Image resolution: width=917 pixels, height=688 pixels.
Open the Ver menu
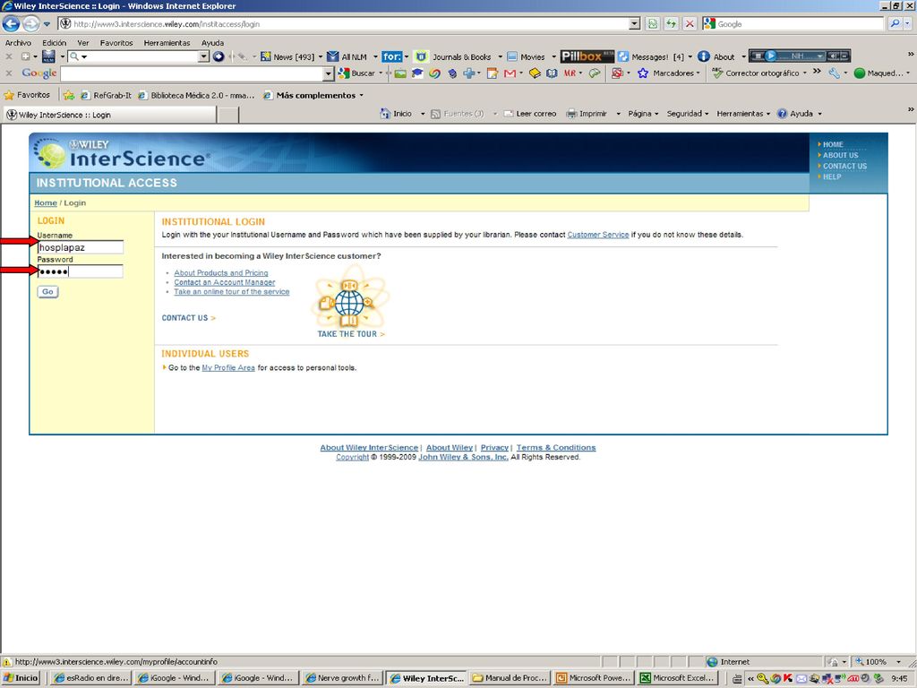[83, 43]
